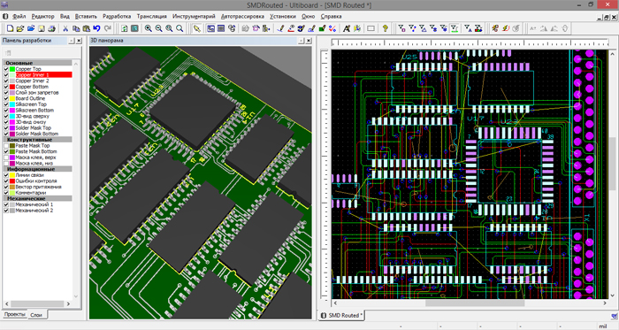Click the New file icon
The height and width of the screenshot is (330, 619).
[11, 28]
